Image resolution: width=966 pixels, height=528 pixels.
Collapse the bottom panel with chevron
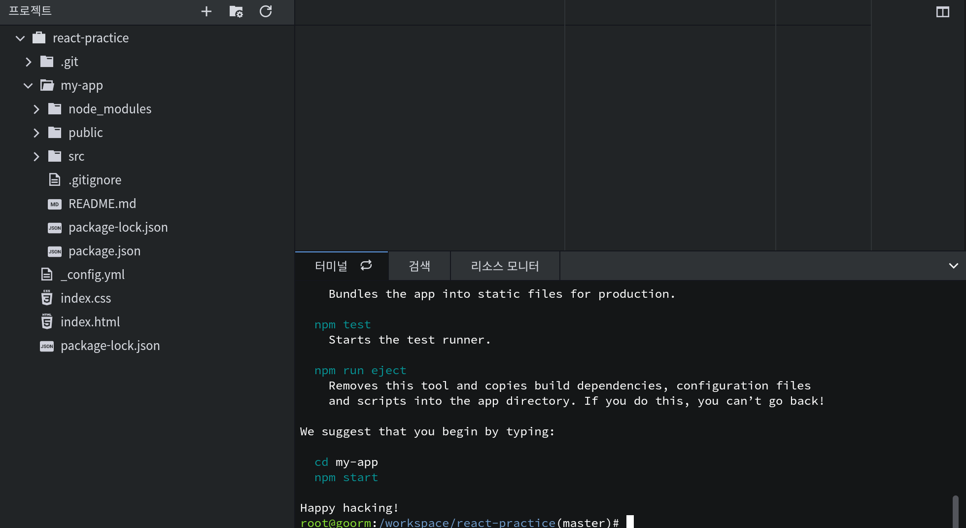(x=954, y=266)
